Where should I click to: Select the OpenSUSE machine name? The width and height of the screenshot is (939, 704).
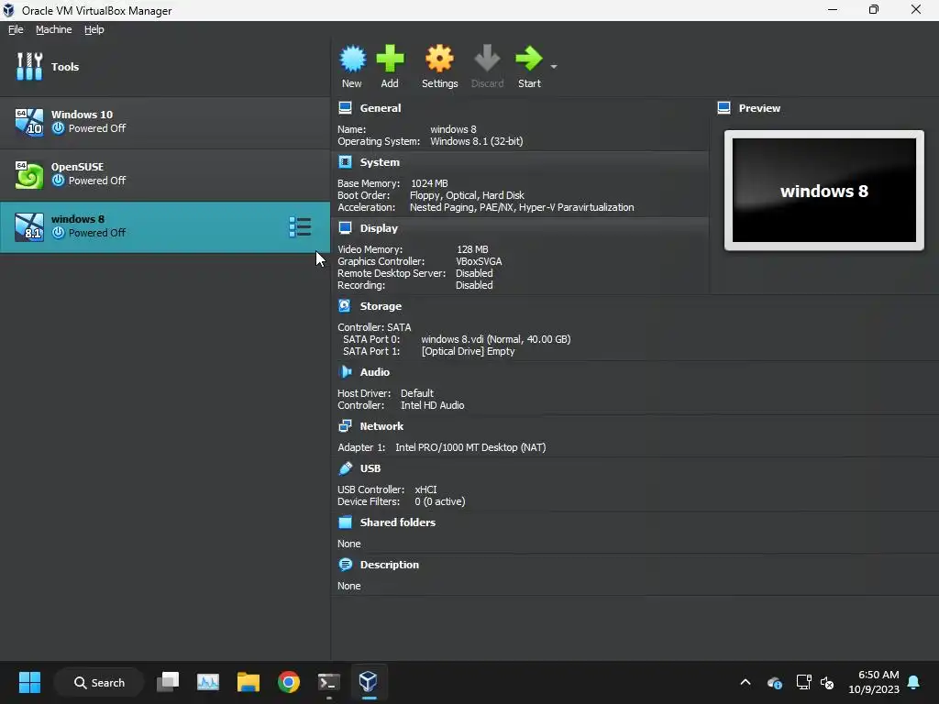click(77, 167)
